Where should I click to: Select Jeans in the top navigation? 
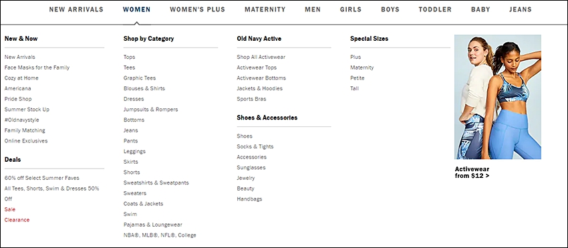point(520,10)
